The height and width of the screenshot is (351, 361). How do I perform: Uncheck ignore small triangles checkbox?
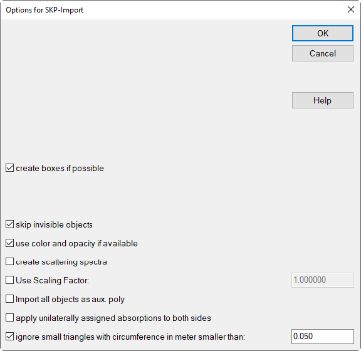tap(9, 337)
